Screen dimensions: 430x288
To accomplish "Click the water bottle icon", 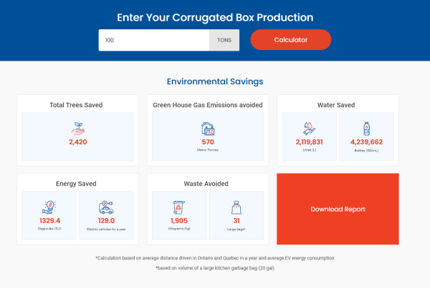I will [x=366, y=128].
